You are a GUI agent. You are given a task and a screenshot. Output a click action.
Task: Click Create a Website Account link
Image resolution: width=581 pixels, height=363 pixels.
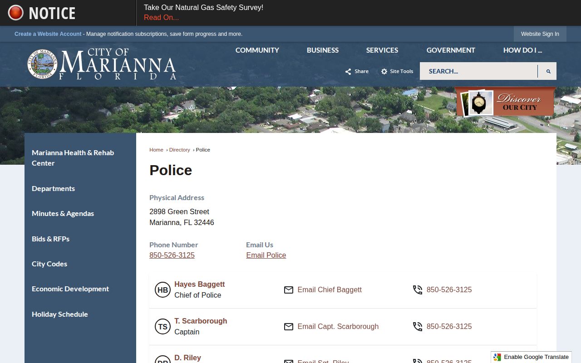[48, 34]
